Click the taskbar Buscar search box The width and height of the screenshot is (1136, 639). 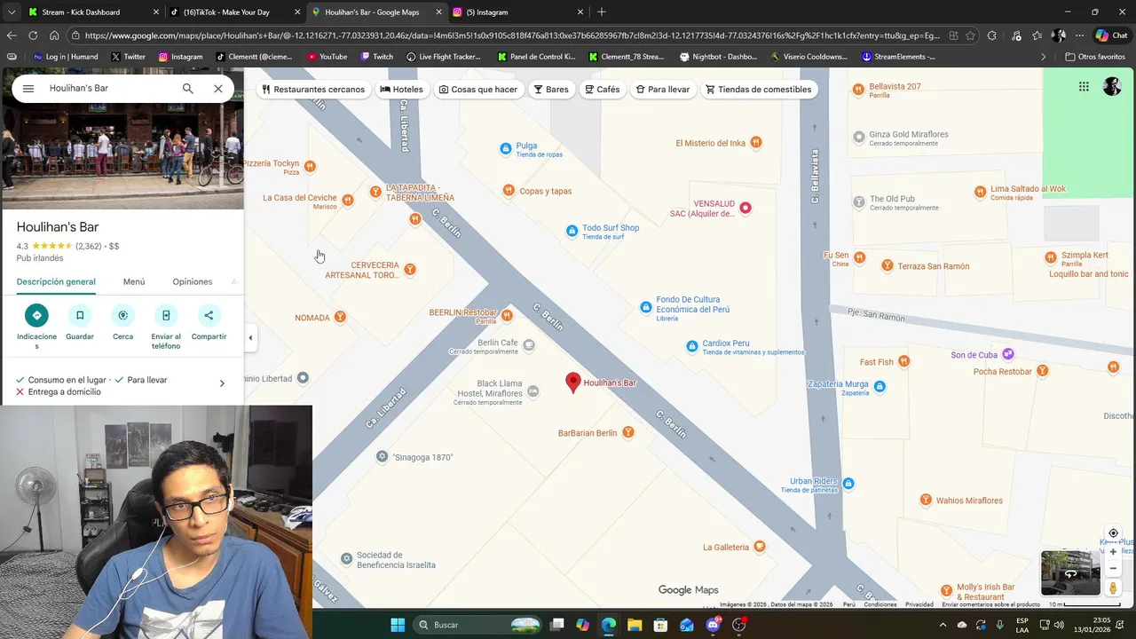[x=478, y=625]
